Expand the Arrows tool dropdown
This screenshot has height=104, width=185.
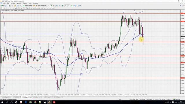coord(28,8)
